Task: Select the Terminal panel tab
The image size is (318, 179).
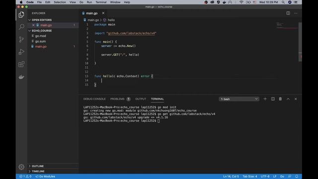Action: pyautogui.click(x=157, y=99)
